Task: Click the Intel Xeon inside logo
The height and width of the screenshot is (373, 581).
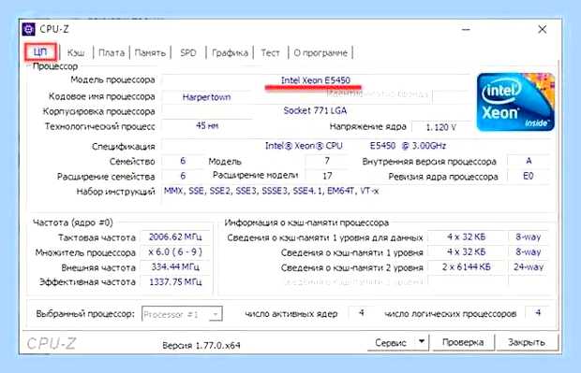Action: pos(515,102)
